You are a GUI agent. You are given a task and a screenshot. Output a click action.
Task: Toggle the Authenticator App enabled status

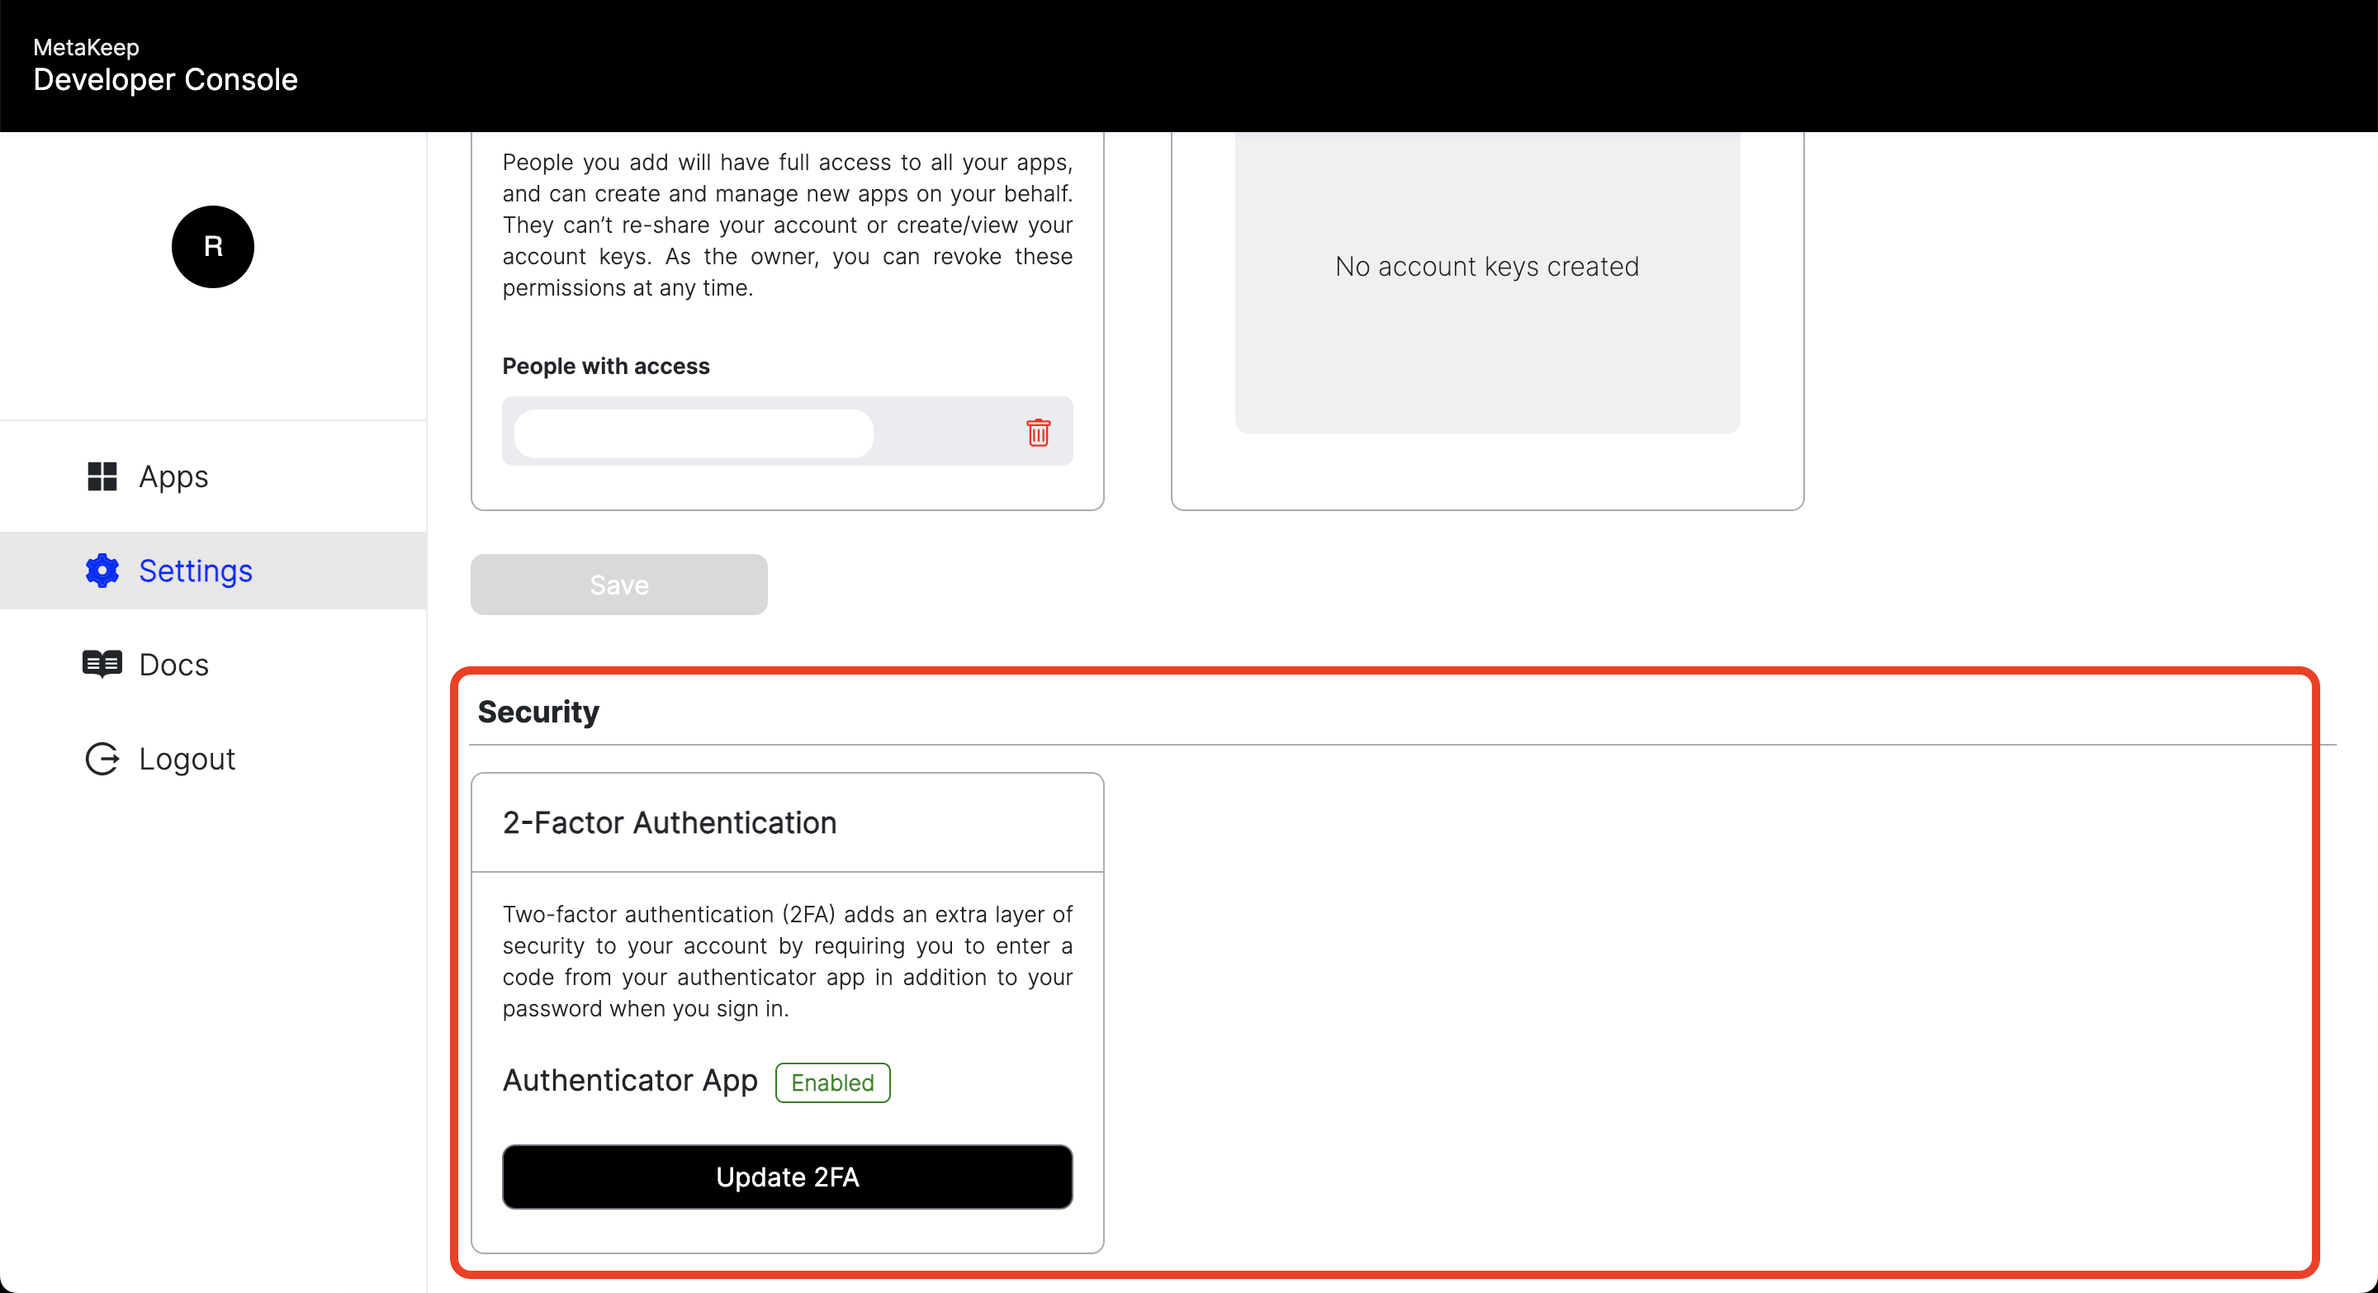831,1082
